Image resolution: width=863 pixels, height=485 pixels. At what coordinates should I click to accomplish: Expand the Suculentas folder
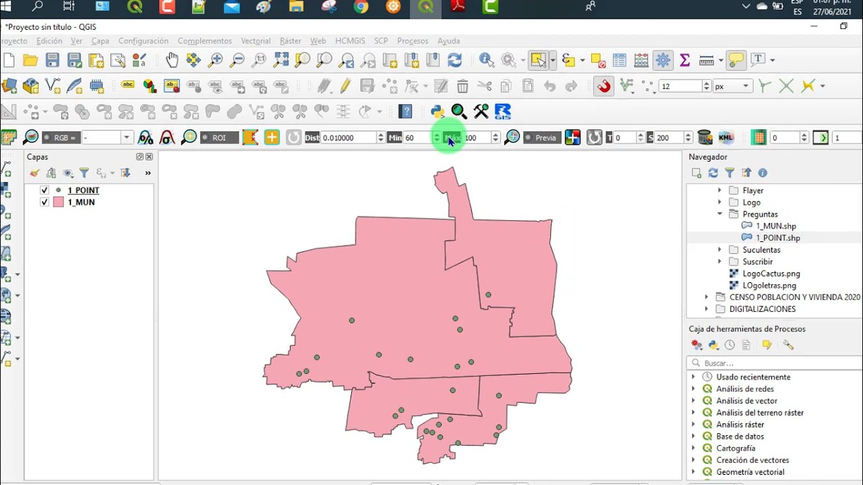point(719,250)
